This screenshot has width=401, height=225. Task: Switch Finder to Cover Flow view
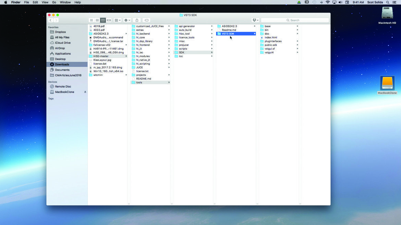[109, 20]
